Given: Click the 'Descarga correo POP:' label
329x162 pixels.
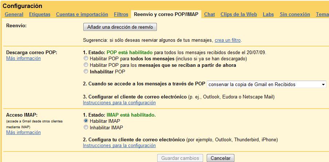Looking at the screenshot, I should point(32,52).
